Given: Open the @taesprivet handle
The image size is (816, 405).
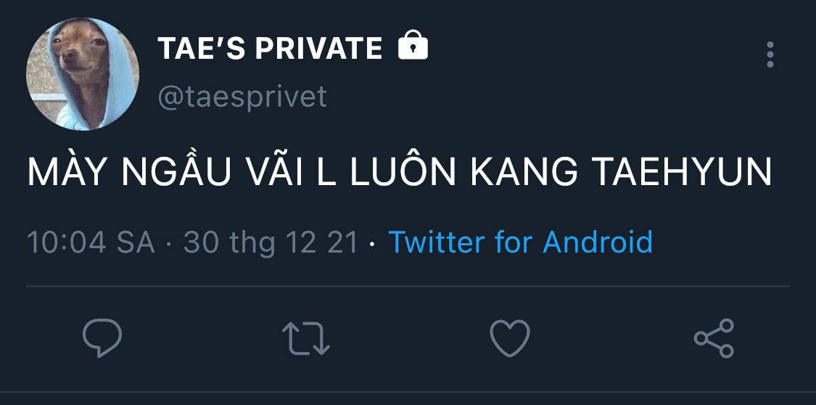Looking at the screenshot, I should [x=242, y=97].
